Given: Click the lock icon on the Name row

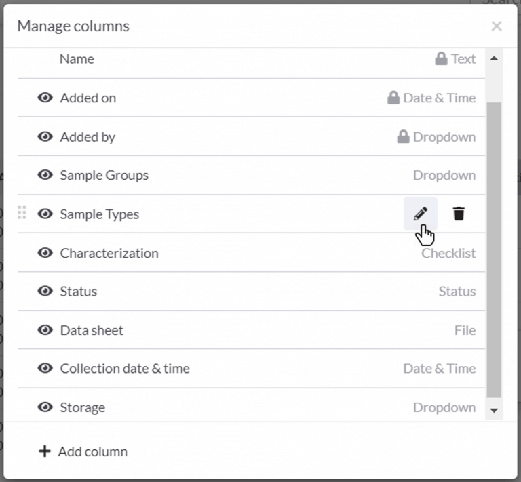Looking at the screenshot, I should [x=441, y=59].
